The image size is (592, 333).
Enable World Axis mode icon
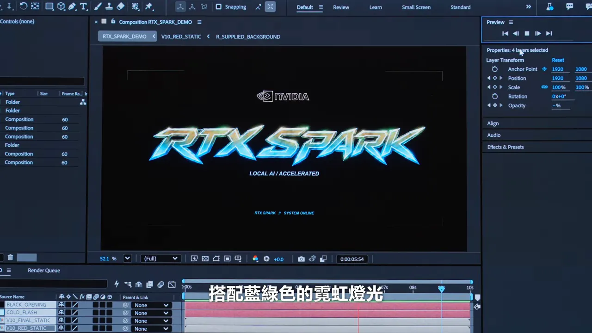point(192,7)
